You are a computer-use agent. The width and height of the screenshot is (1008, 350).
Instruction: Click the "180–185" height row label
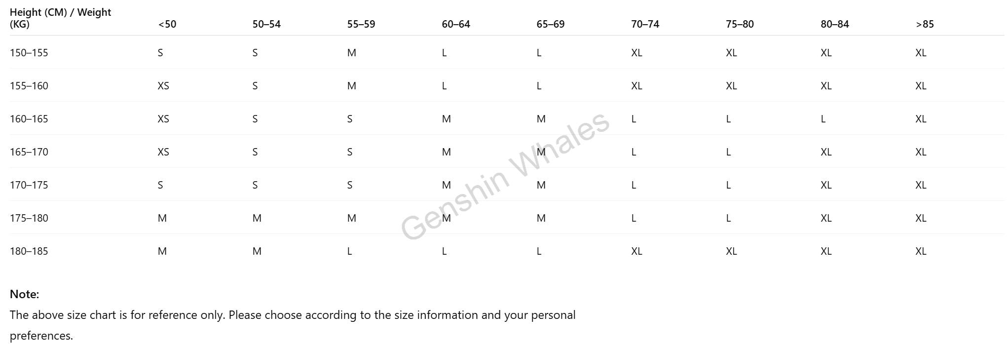click(29, 251)
